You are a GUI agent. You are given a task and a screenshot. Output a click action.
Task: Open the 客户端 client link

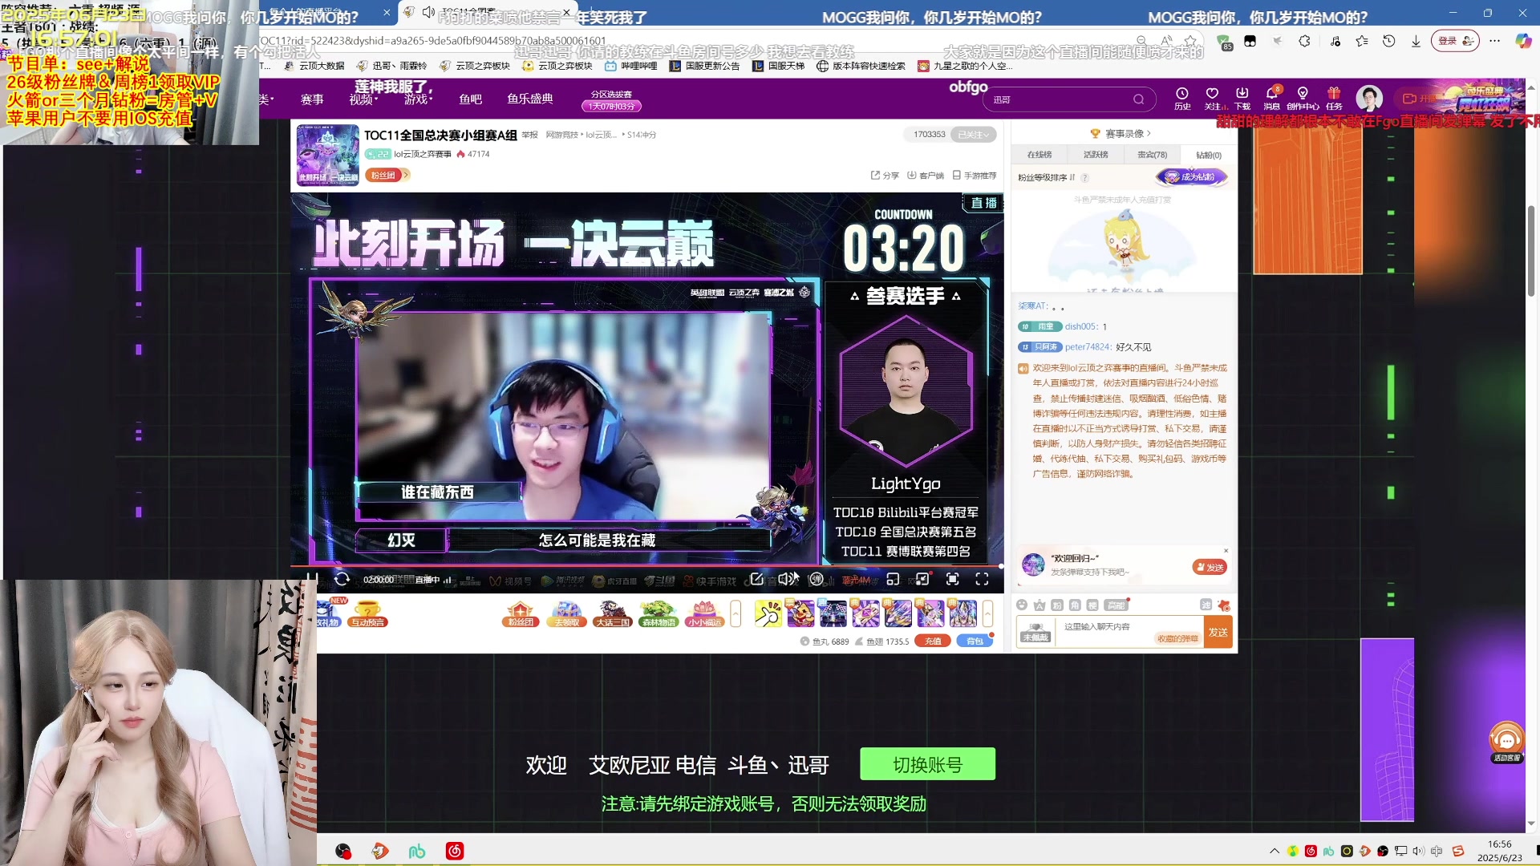[x=926, y=176]
